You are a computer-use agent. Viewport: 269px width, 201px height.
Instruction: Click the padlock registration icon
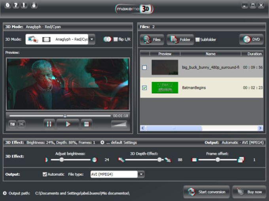pos(34,5)
